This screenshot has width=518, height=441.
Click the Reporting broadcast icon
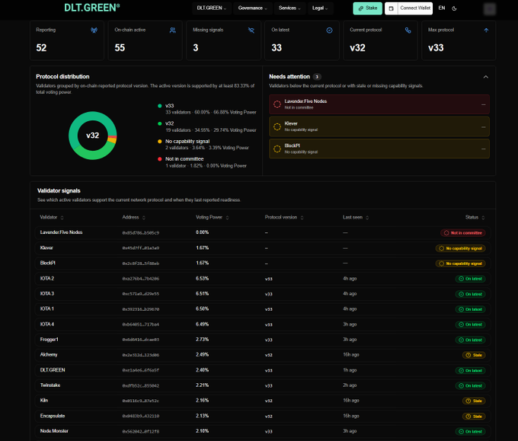94,30
